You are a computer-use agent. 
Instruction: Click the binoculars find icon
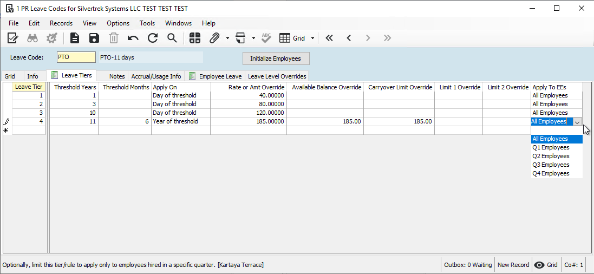point(32,38)
